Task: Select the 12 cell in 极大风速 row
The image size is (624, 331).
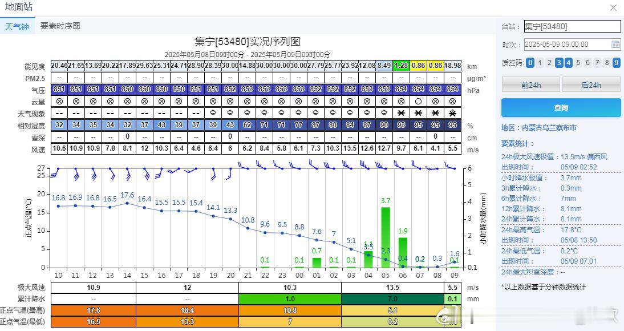Action: (188, 287)
